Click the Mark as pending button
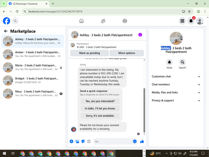This screenshot has width=209, height=157. pos(89,53)
